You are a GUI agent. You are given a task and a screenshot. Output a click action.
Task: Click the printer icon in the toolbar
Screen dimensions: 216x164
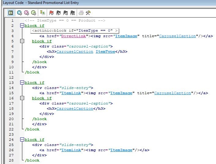[x=81, y=13]
